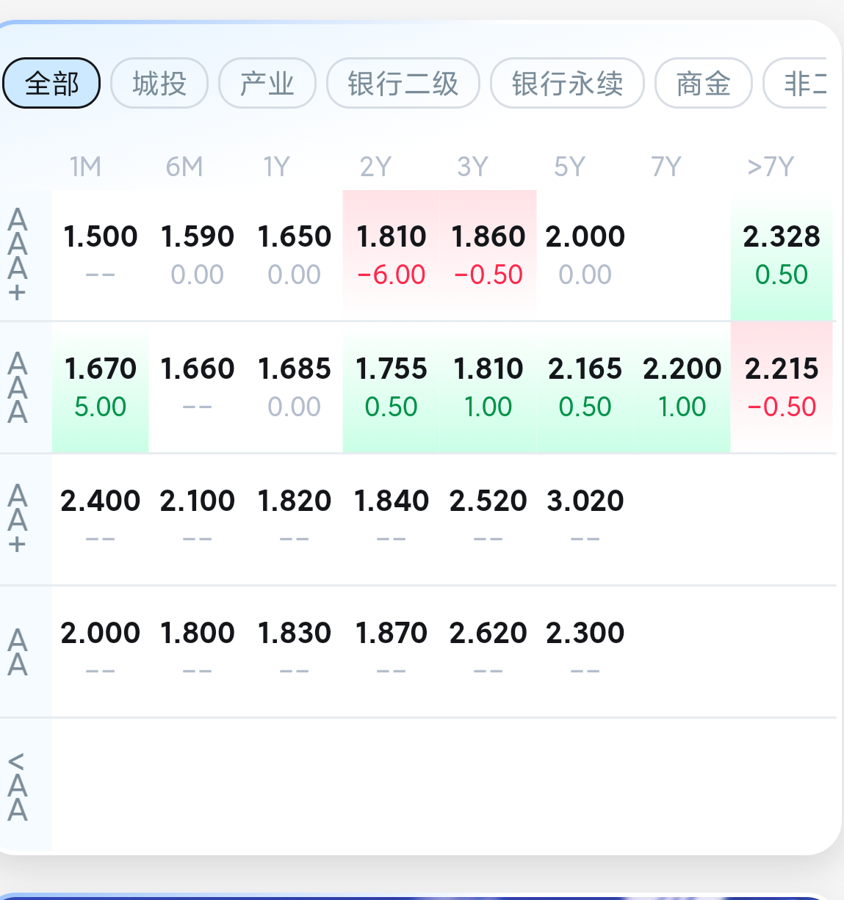Click the <AA rating row header

pyautogui.click(x=18, y=785)
